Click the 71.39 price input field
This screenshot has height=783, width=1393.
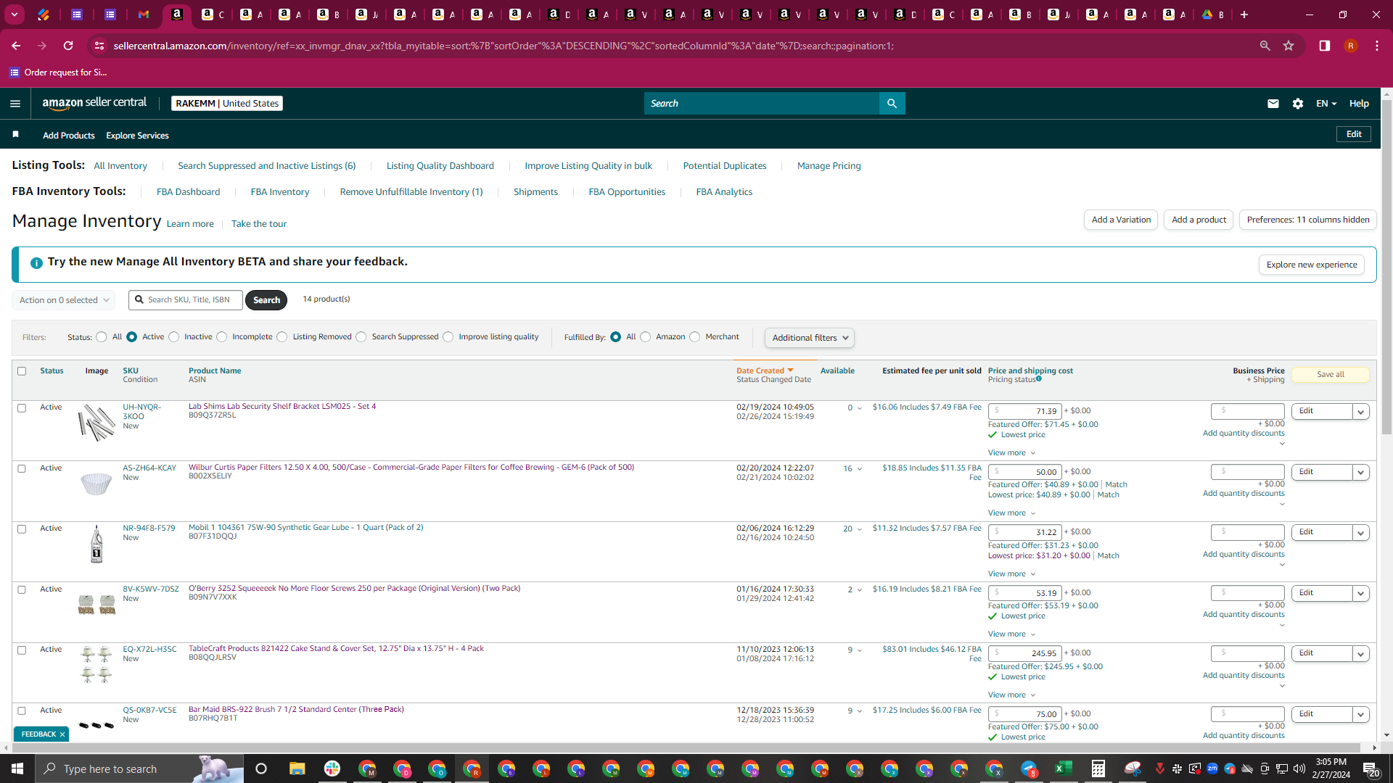coord(1024,411)
